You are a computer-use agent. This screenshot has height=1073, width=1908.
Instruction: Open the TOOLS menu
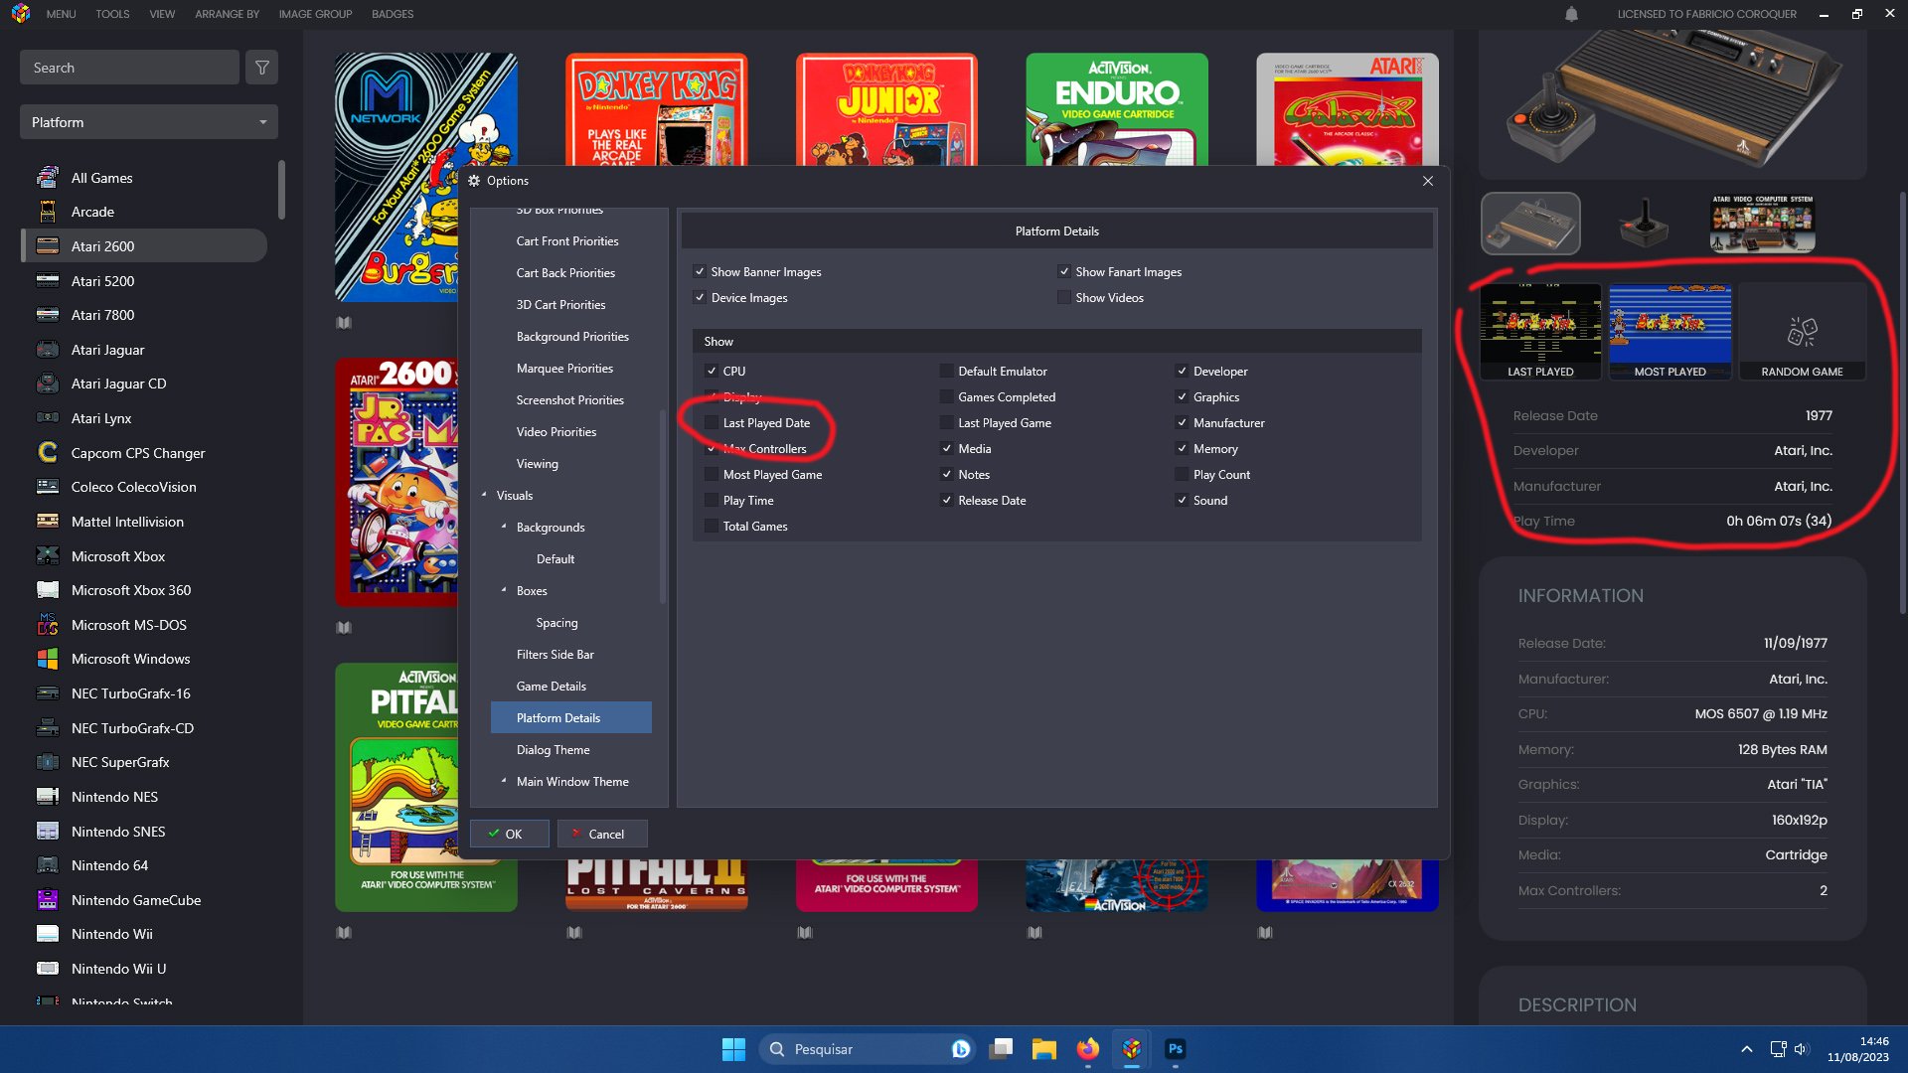(x=112, y=14)
